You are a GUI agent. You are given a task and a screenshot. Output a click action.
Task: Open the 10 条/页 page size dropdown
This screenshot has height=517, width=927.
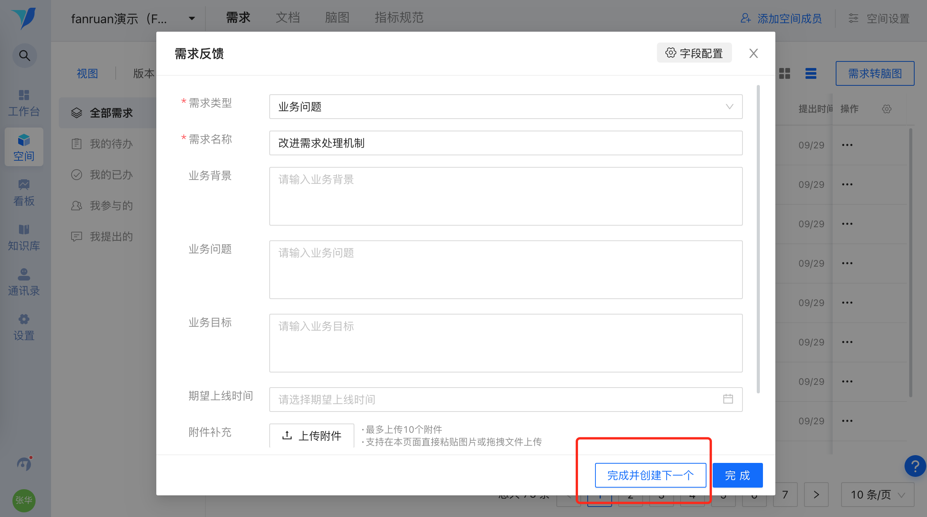(877, 495)
